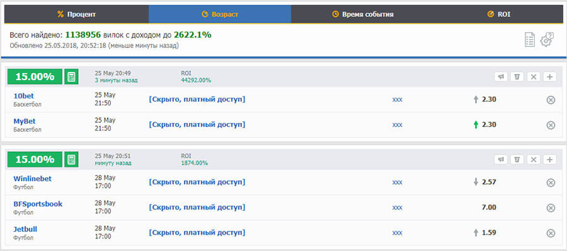Expand the second surebet with the plus icon

(x=549, y=160)
